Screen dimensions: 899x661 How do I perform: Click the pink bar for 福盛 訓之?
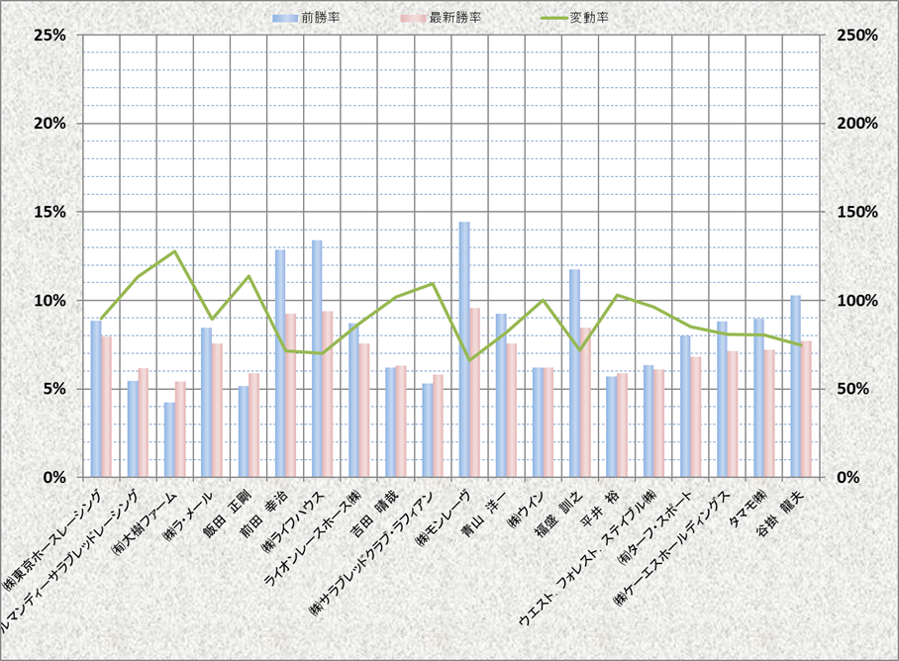[x=585, y=402]
